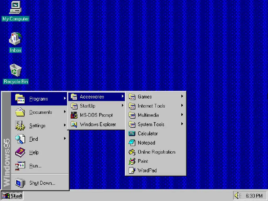The width and height of the screenshot is (268, 201).
Task: Expand the Documents submenu arrow
Action: tap(65, 111)
